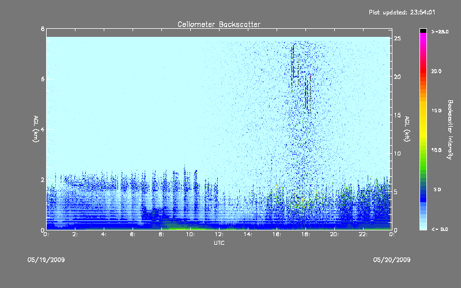Click the '20' tick on kft axis
This screenshot has height=288, width=461.
[398, 77]
